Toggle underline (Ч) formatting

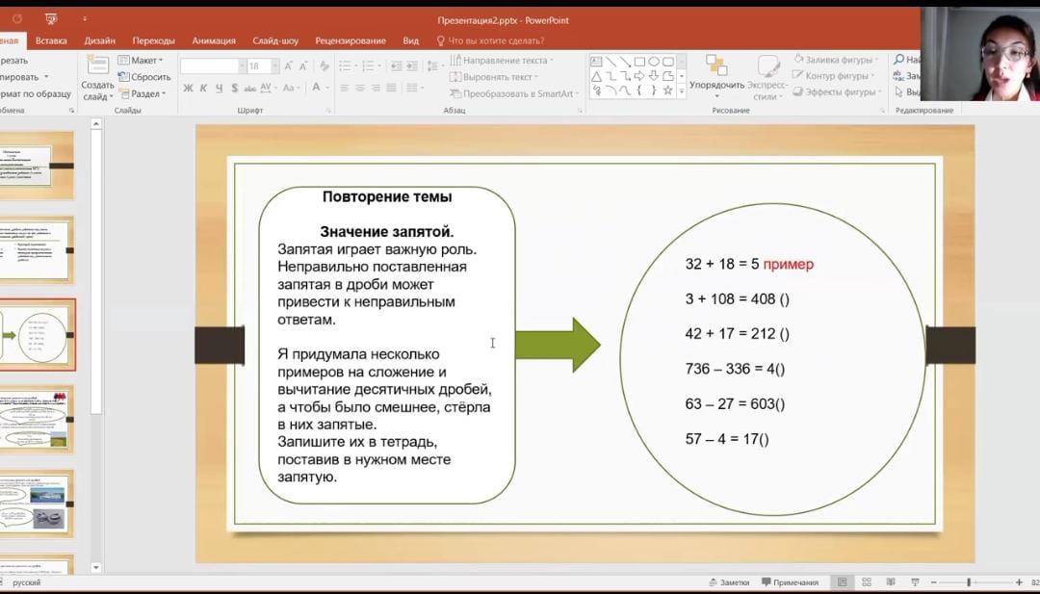(x=220, y=89)
